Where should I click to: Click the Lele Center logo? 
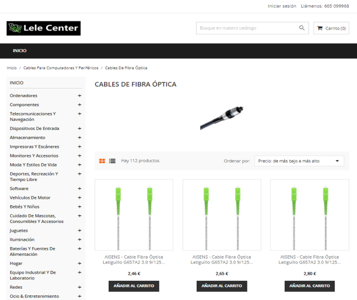coord(43,28)
